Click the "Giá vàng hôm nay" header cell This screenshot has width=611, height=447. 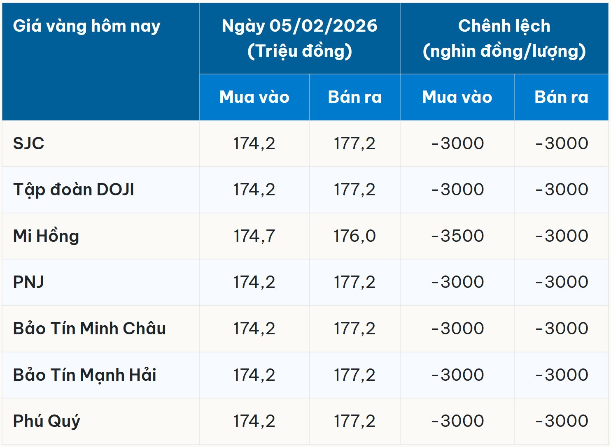pyautogui.click(x=86, y=26)
